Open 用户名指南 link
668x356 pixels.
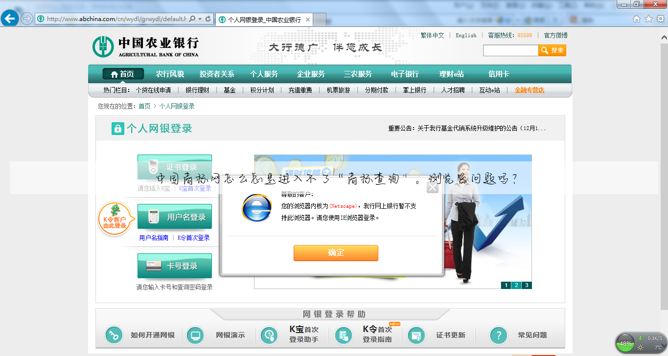tap(154, 238)
